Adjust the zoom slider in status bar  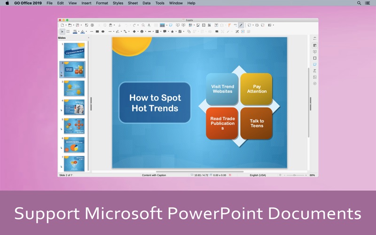click(x=295, y=175)
